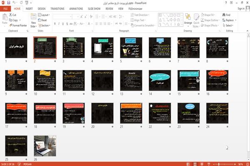
Task: Switch to VIEW tab
Action: tap(121, 9)
